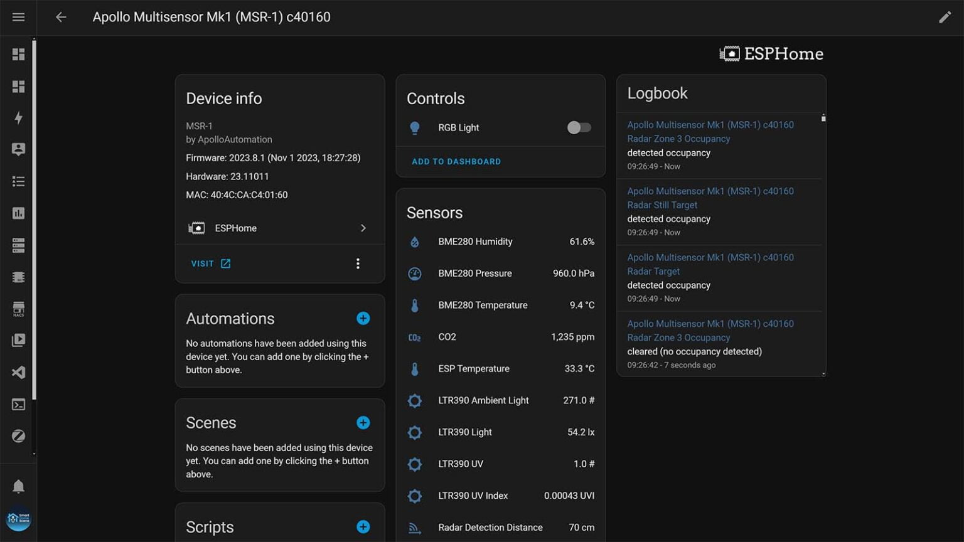This screenshot has height=542, width=964.
Task: Open the Terminal sidebar icon
Action: 18,405
